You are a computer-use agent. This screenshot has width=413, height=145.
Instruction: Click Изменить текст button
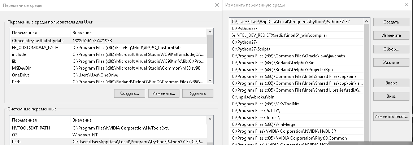391,117
